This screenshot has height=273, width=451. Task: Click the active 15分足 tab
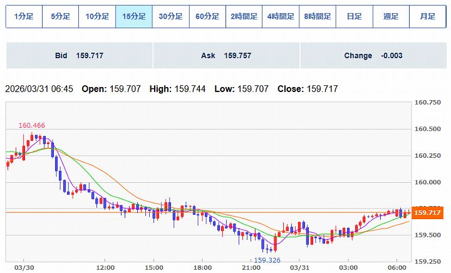click(x=134, y=17)
